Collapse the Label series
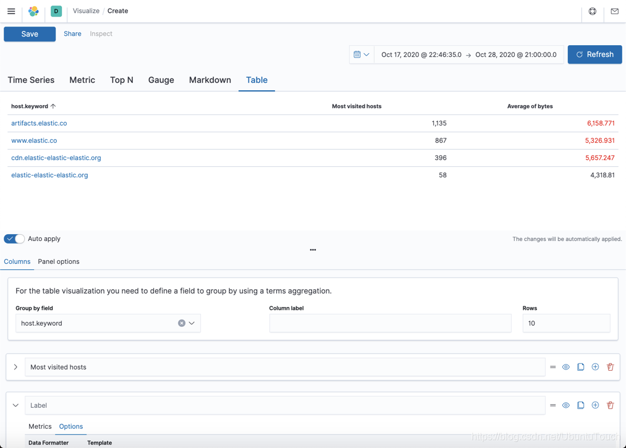626x448 pixels. pyautogui.click(x=15, y=405)
